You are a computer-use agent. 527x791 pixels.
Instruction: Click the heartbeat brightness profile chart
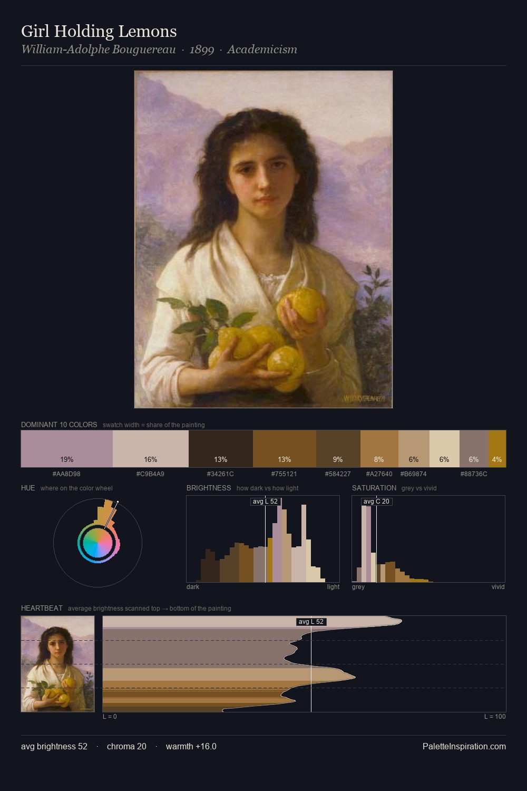point(304,664)
